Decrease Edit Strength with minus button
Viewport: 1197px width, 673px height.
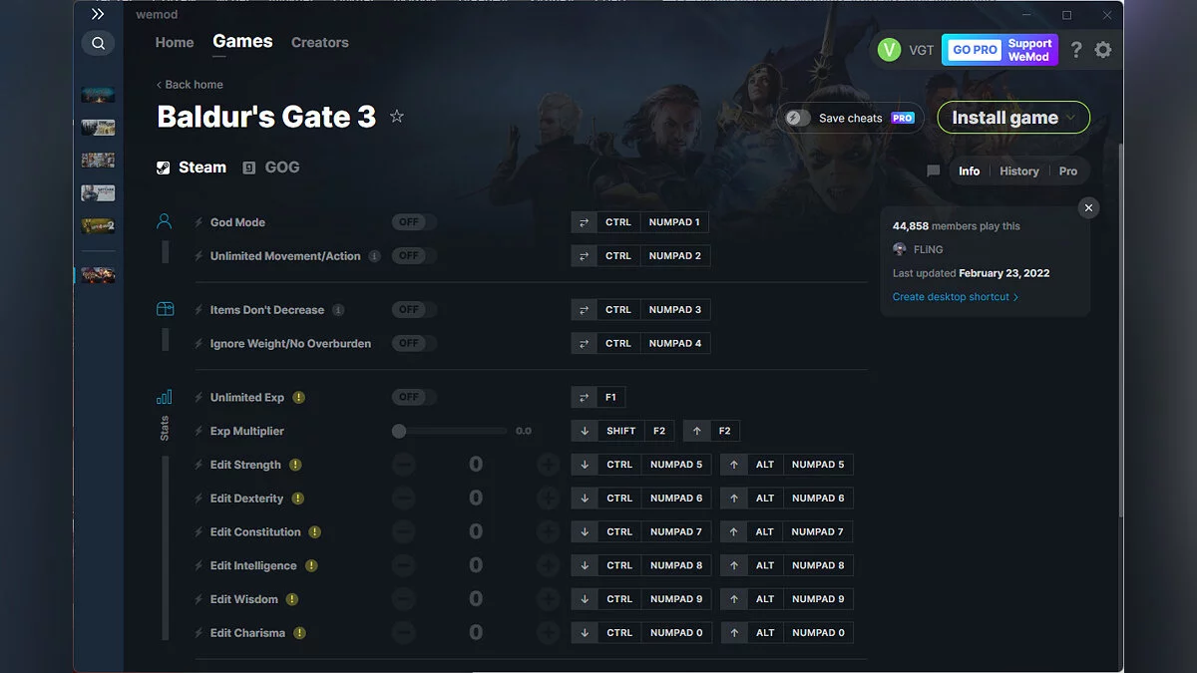pos(403,465)
